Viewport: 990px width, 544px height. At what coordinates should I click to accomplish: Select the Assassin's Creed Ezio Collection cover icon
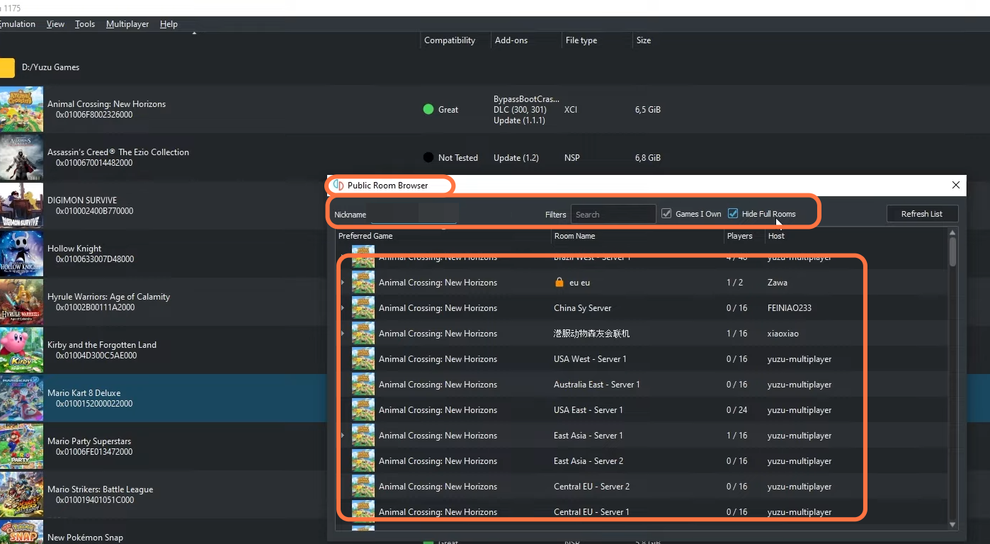pyautogui.click(x=21, y=157)
